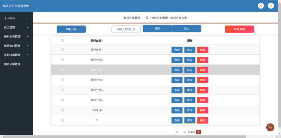Expand the 奶茶物料管理 sidebar menu
Screen dimensions: 281x138
point(16,46)
